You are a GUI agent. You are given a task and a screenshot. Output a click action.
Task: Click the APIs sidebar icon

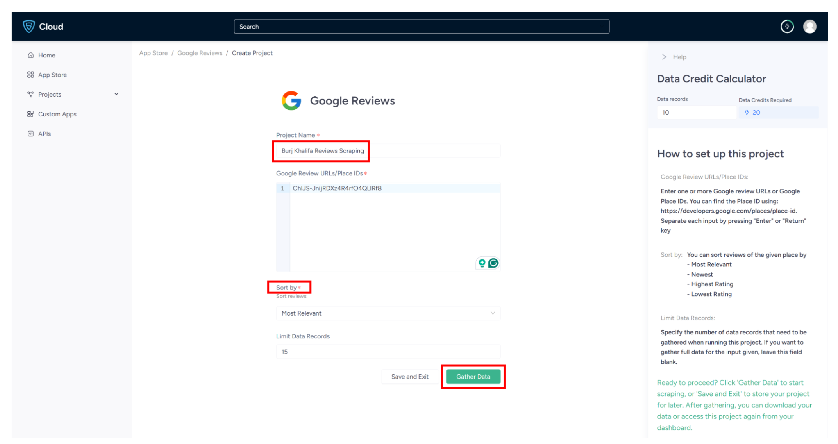[31, 134]
